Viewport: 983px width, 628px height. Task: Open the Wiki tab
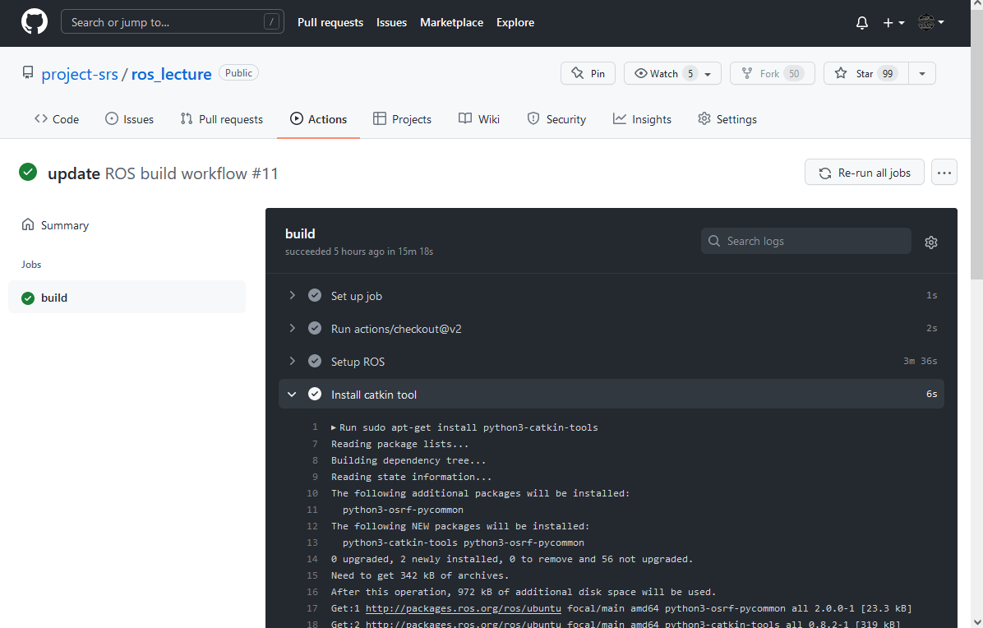pyautogui.click(x=479, y=119)
